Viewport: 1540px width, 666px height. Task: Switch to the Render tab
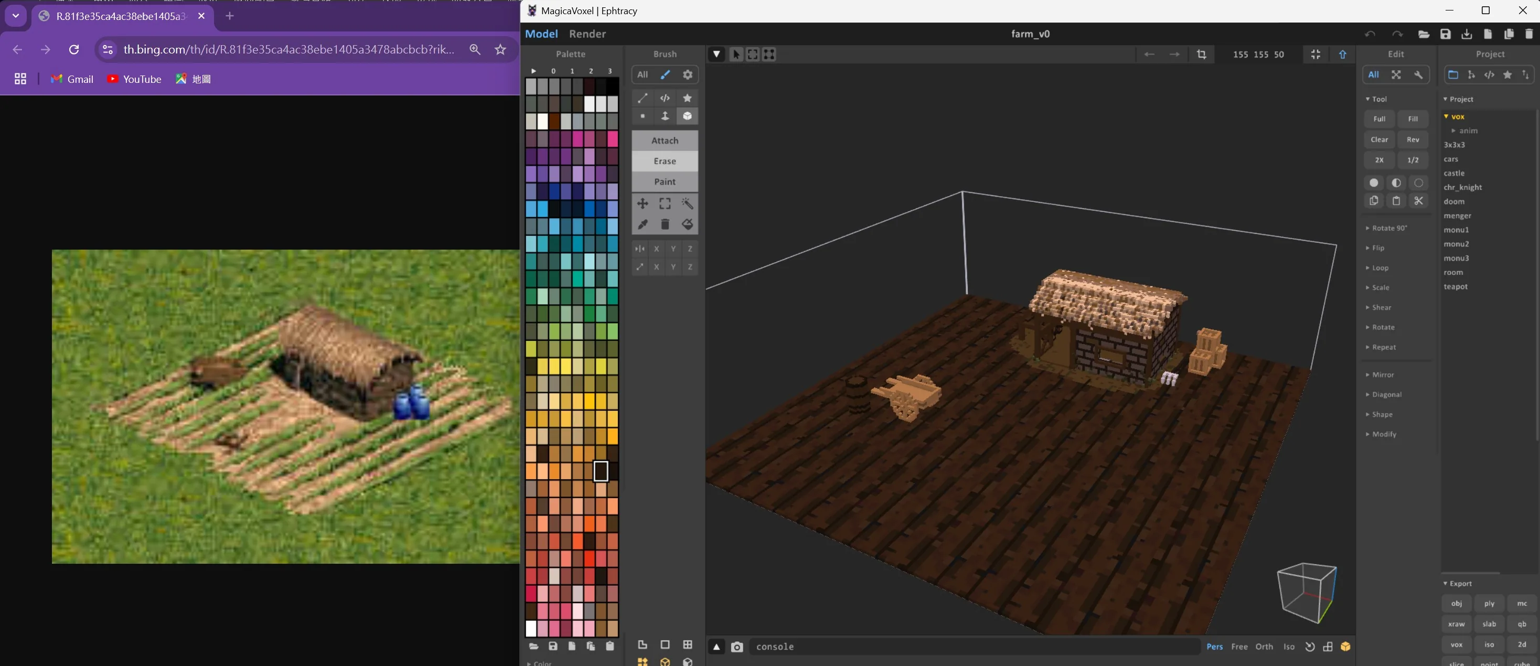point(587,34)
